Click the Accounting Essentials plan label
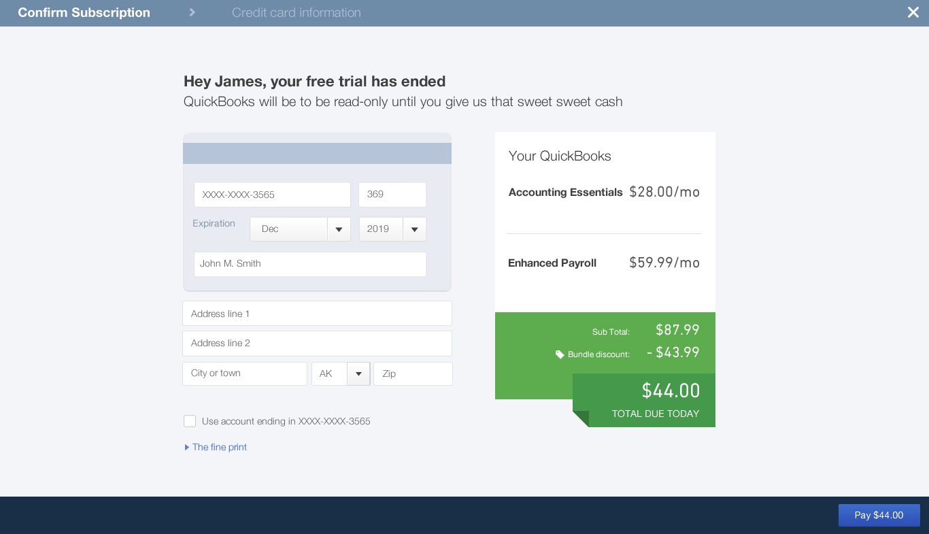 click(x=565, y=193)
